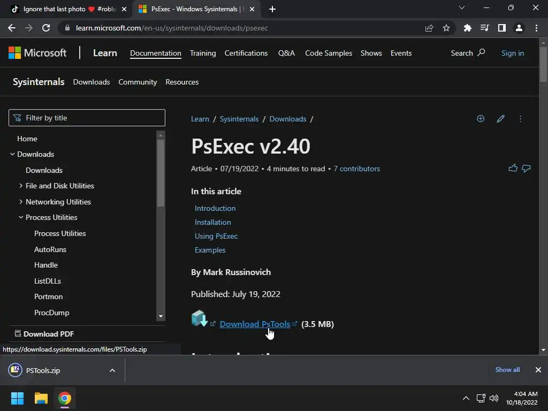Click the Filter by title field
Image resolution: width=548 pixels, height=411 pixels.
tap(87, 118)
